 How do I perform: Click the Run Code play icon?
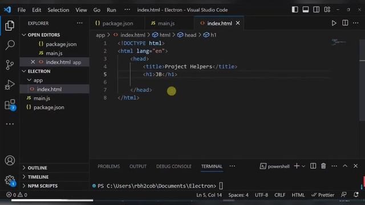click(334, 23)
